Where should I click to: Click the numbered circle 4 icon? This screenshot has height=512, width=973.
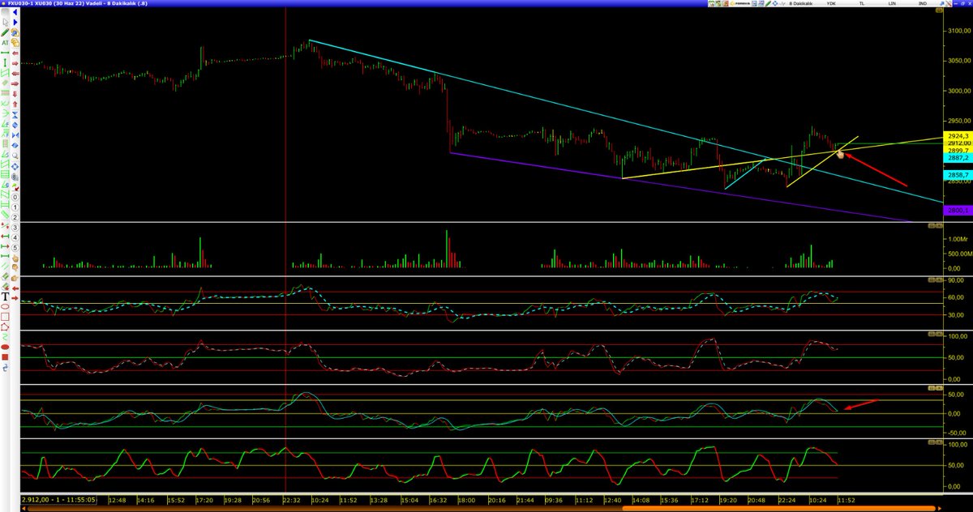(15, 237)
